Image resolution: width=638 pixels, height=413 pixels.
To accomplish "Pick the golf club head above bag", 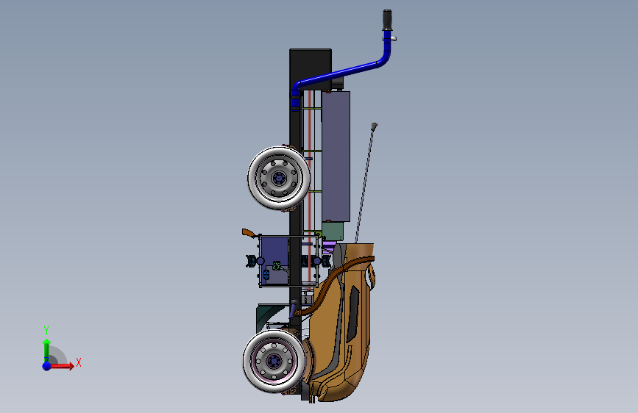I will 374,126.
